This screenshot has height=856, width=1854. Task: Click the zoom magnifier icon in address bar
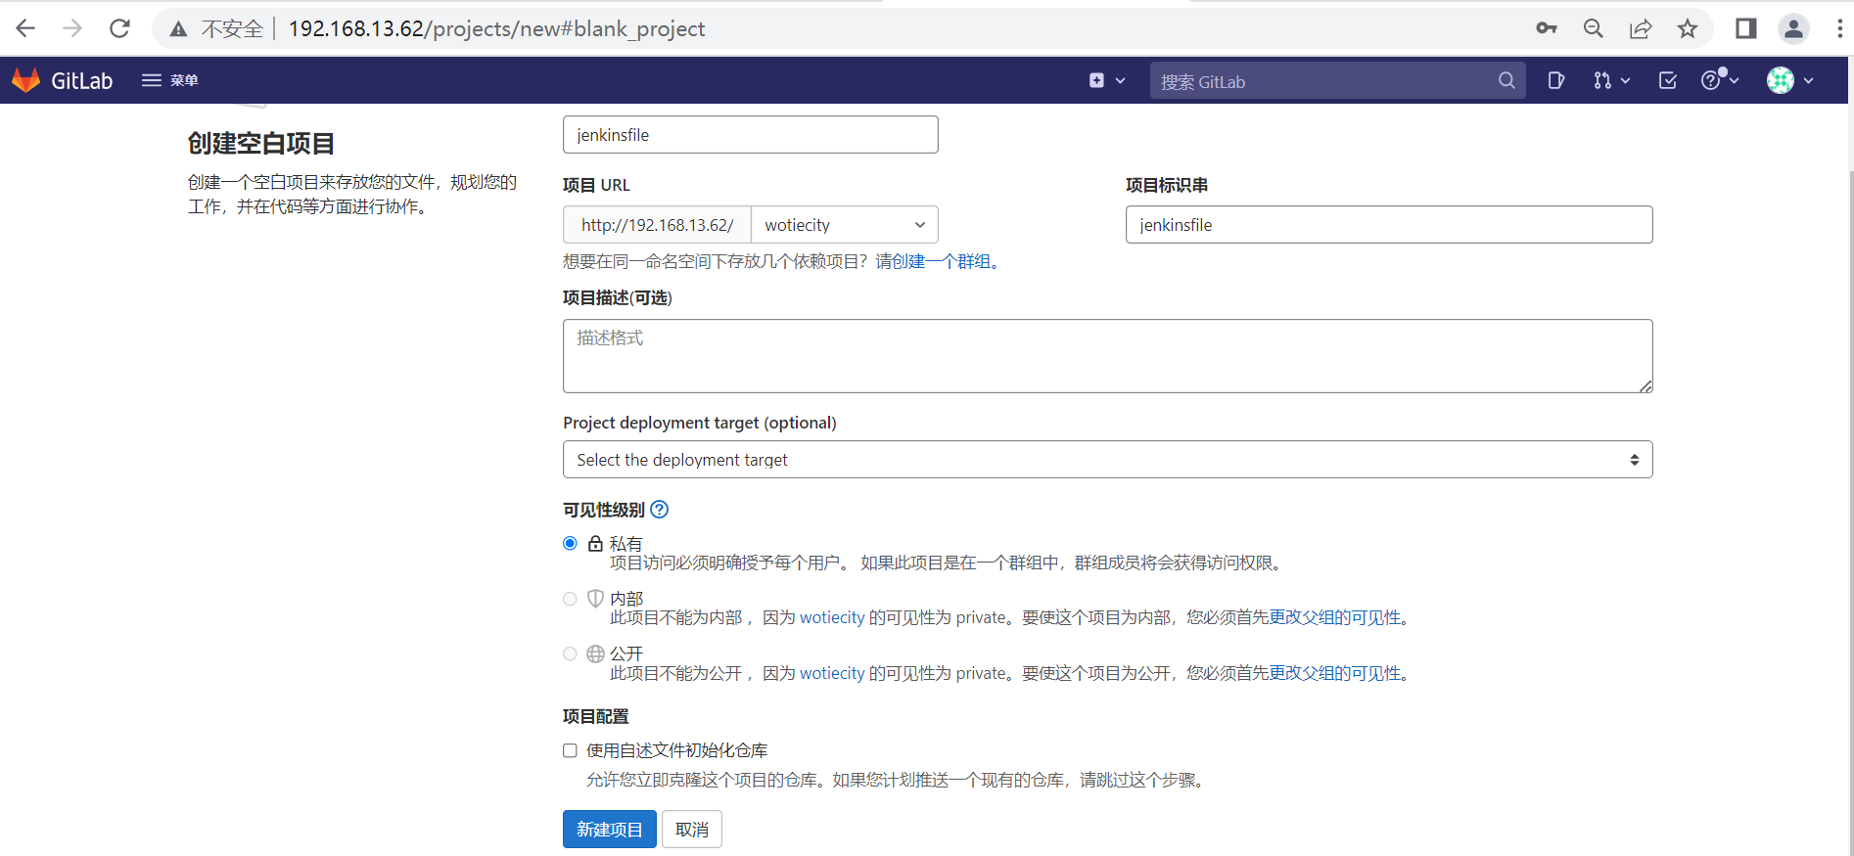click(1594, 28)
